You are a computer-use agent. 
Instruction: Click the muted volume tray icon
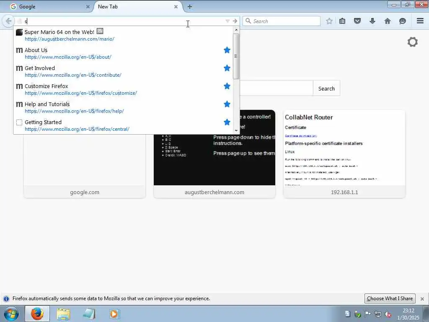click(x=388, y=314)
